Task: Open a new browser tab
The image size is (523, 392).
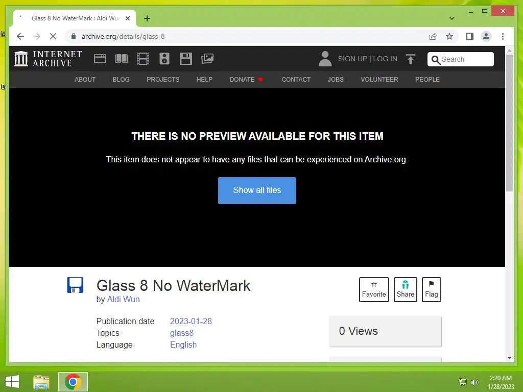Action: coord(147,18)
